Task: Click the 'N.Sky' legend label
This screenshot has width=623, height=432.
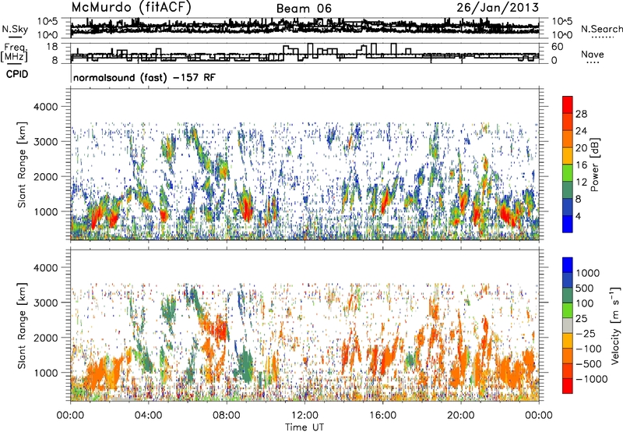Action: (15, 29)
